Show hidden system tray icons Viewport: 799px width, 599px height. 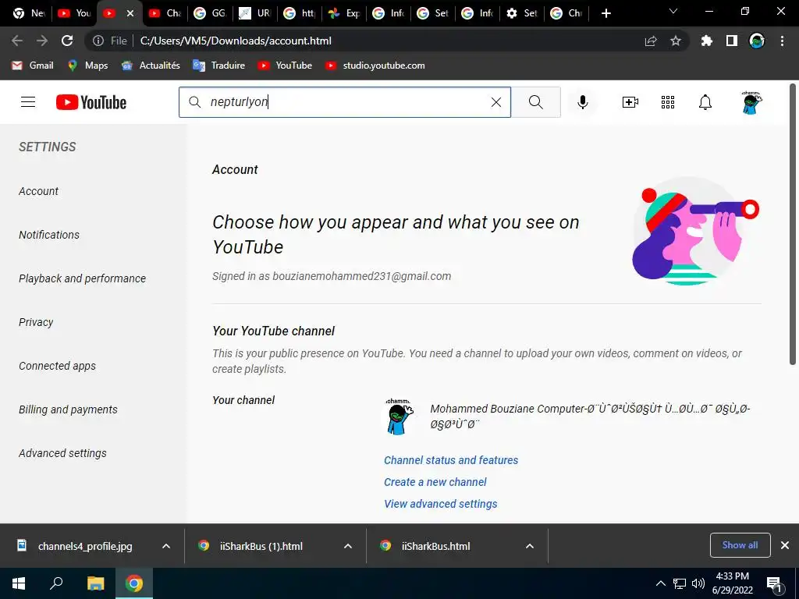point(660,583)
